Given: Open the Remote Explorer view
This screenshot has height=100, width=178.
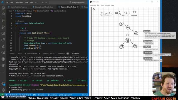Looking at the screenshot, I should (3, 33).
